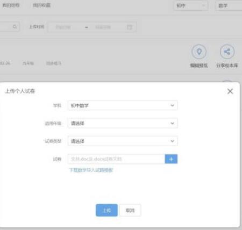The image size is (242, 230).
Task: Open the download import template link
Action: pos(91,170)
